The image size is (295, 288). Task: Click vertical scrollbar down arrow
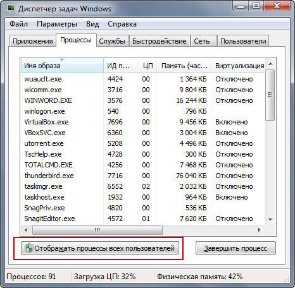(270, 219)
